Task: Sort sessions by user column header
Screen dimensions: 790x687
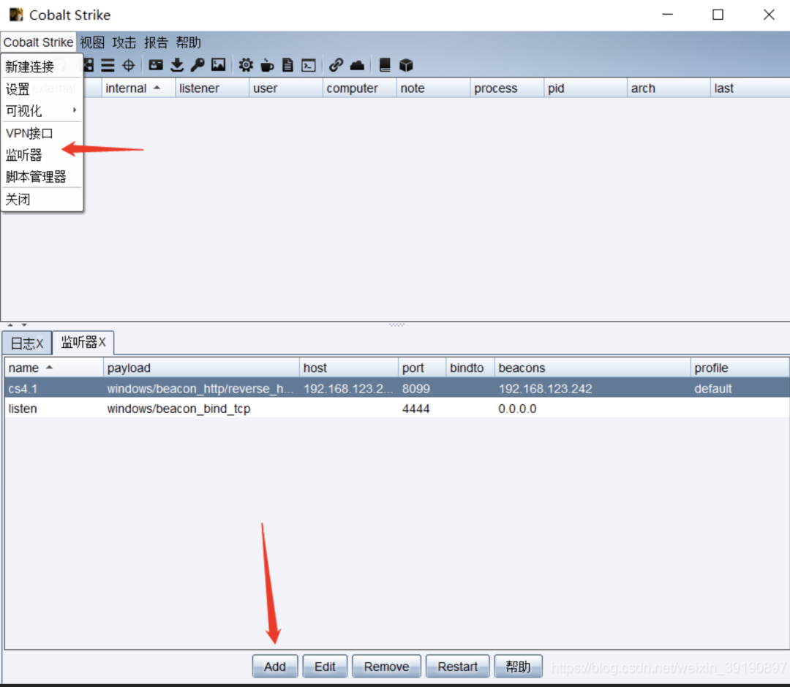Action: pyautogui.click(x=286, y=88)
